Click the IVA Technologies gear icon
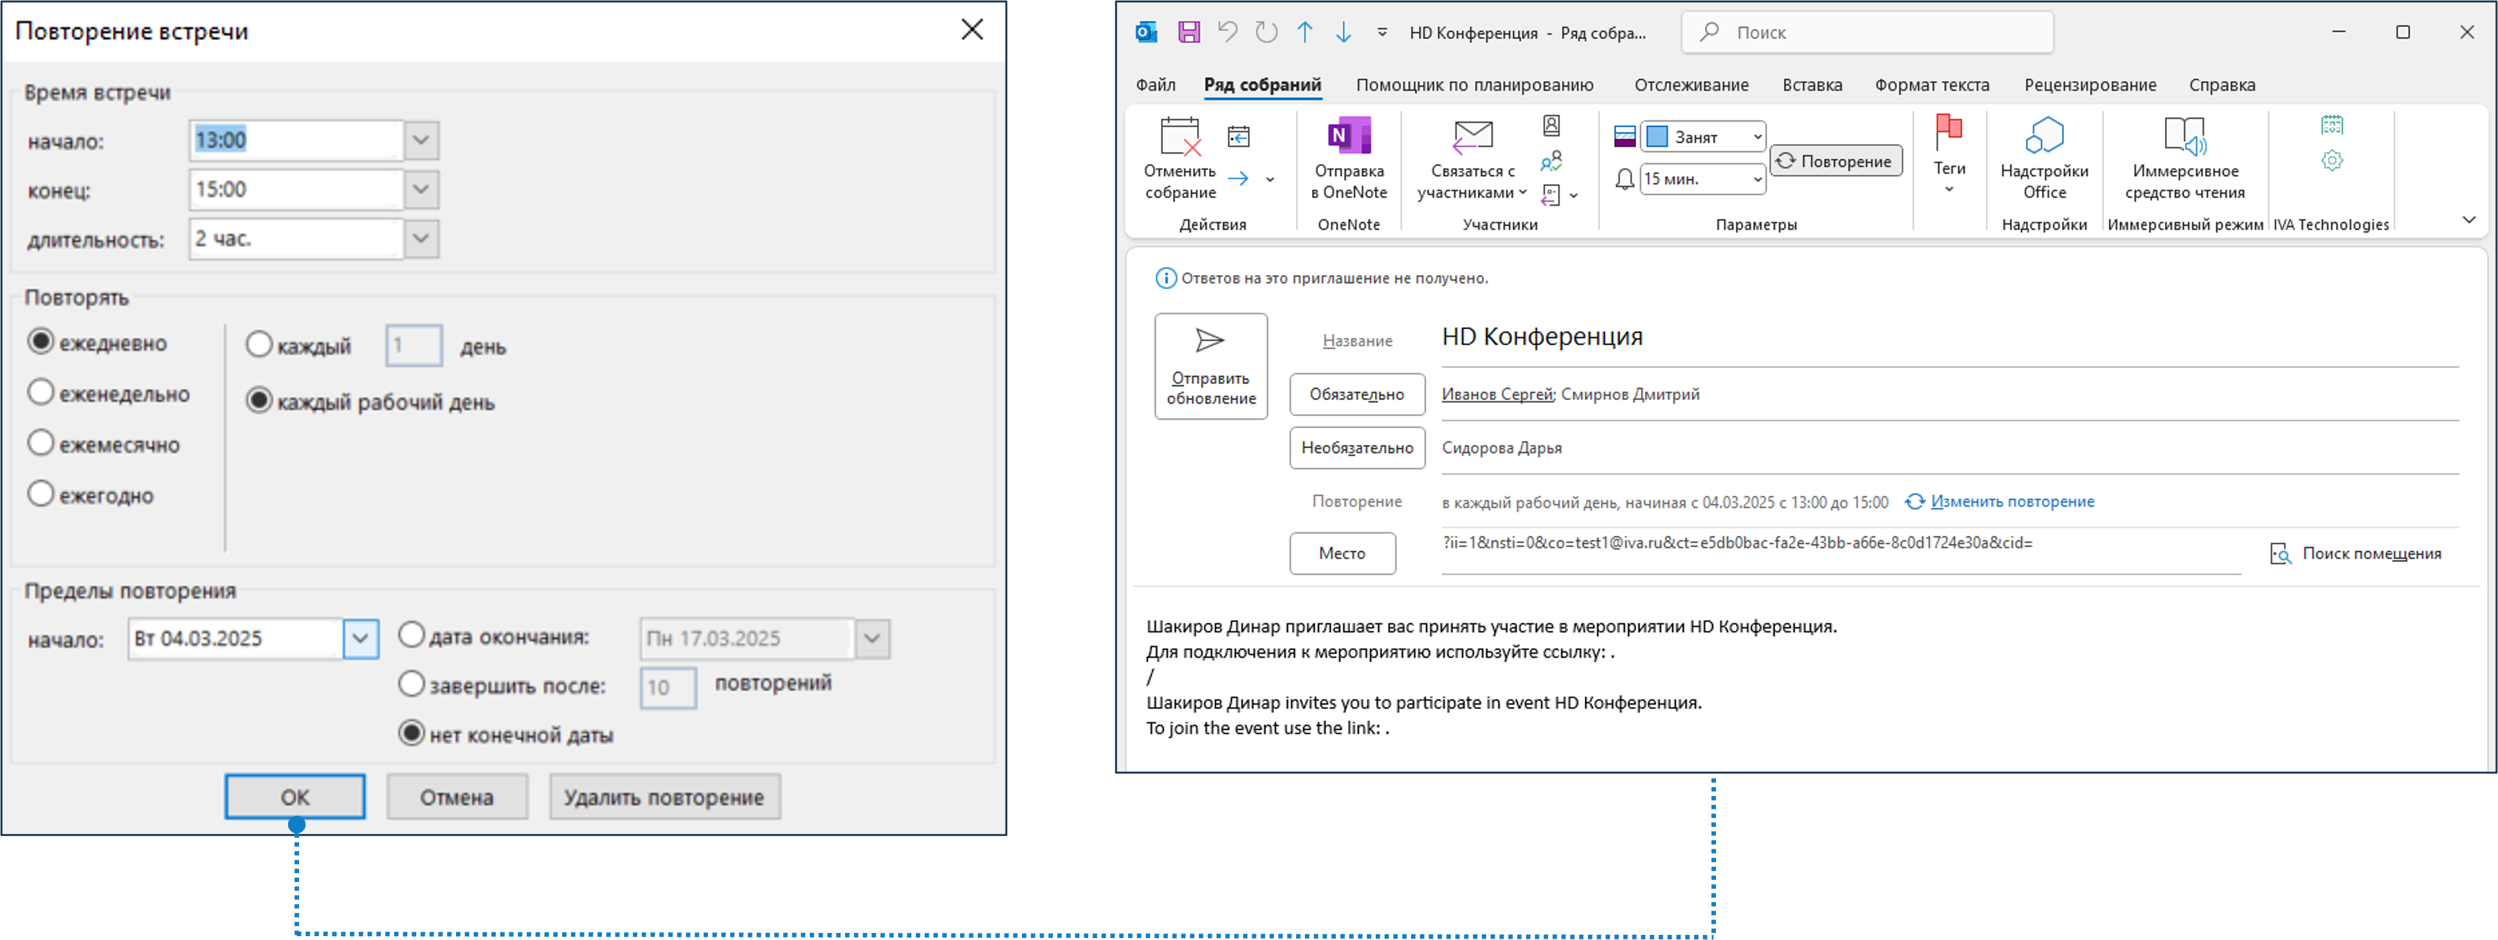This screenshot has height=940, width=2498. (x=2332, y=161)
